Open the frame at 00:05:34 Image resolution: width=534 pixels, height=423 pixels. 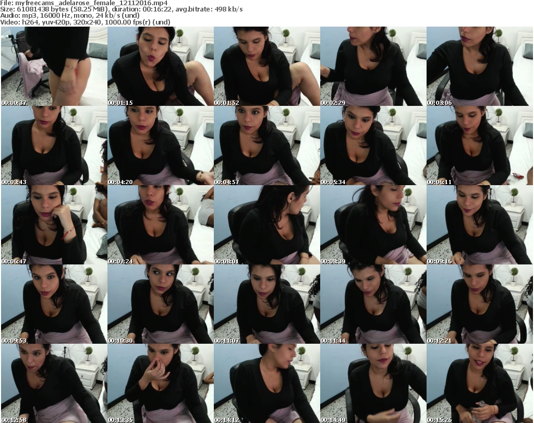(x=373, y=146)
